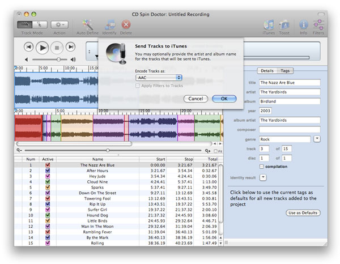Click the Identify toolbar icon

pos(109,25)
